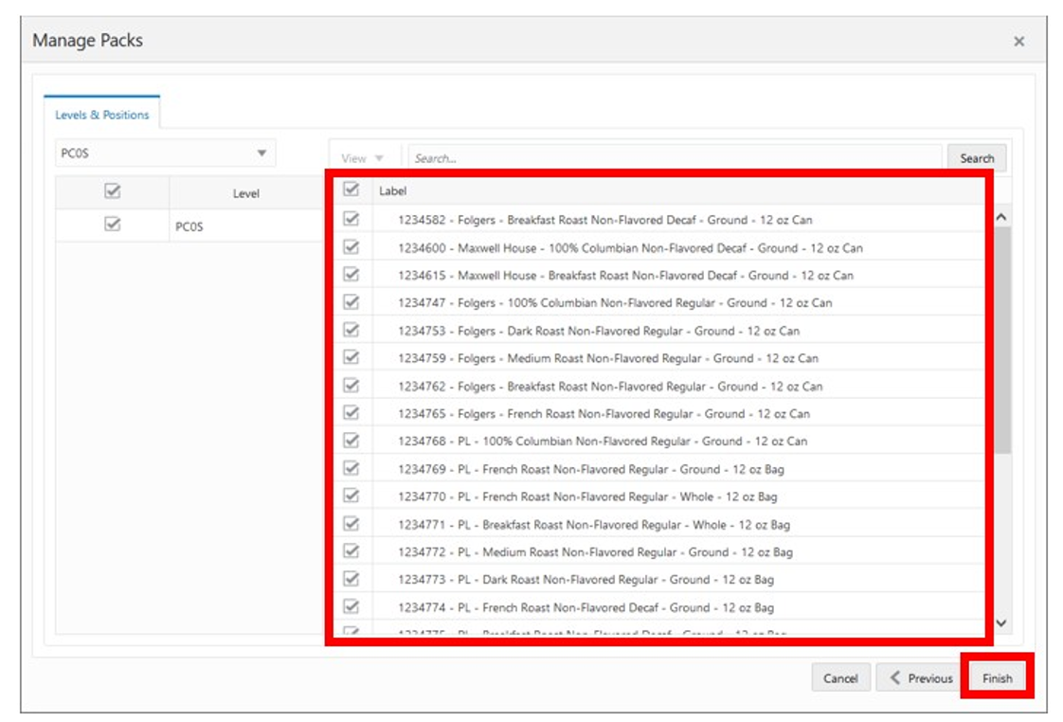Uncheck item 1234759 Folgers Medium Roast
Image resolution: width=1063 pixels, height=722 pixels.
pyautogui.click(x=351, y=357)
